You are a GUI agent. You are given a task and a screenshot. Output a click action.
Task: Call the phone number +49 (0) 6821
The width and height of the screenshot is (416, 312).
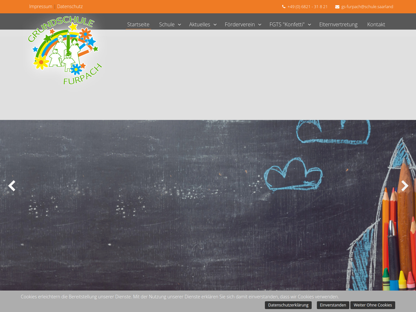(307, 6)
